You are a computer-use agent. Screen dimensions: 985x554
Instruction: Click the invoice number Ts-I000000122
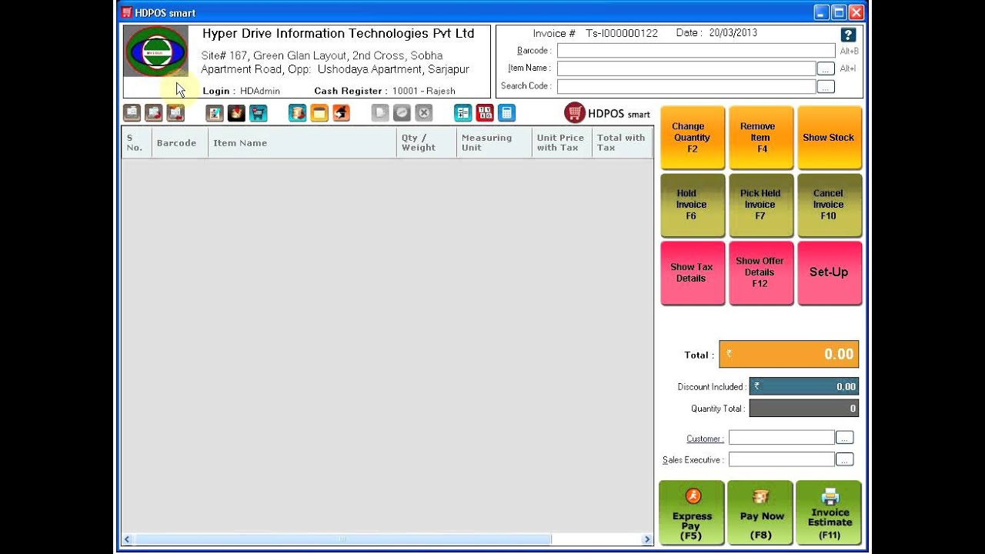coord(622,33)
